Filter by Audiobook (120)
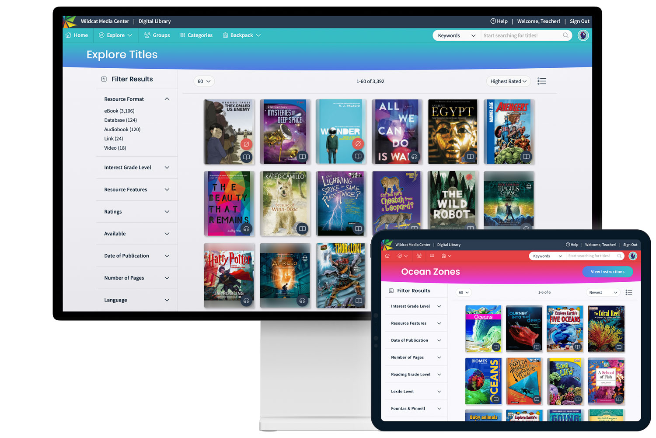Viewport: 656px width, 438px height. (122, 130)
